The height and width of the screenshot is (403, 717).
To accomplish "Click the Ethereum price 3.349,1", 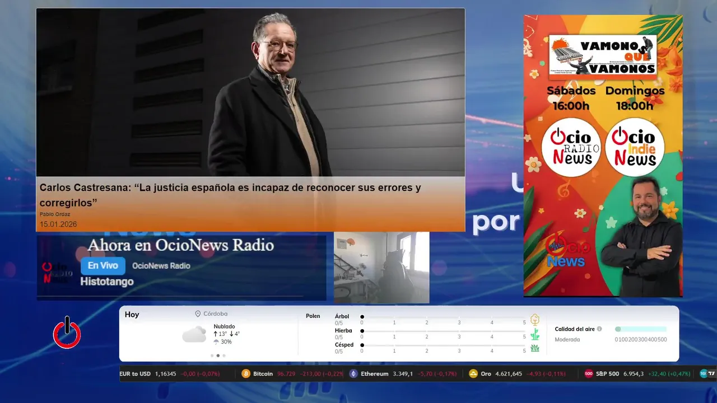I will pyautogui.click(x=403, y=374).
